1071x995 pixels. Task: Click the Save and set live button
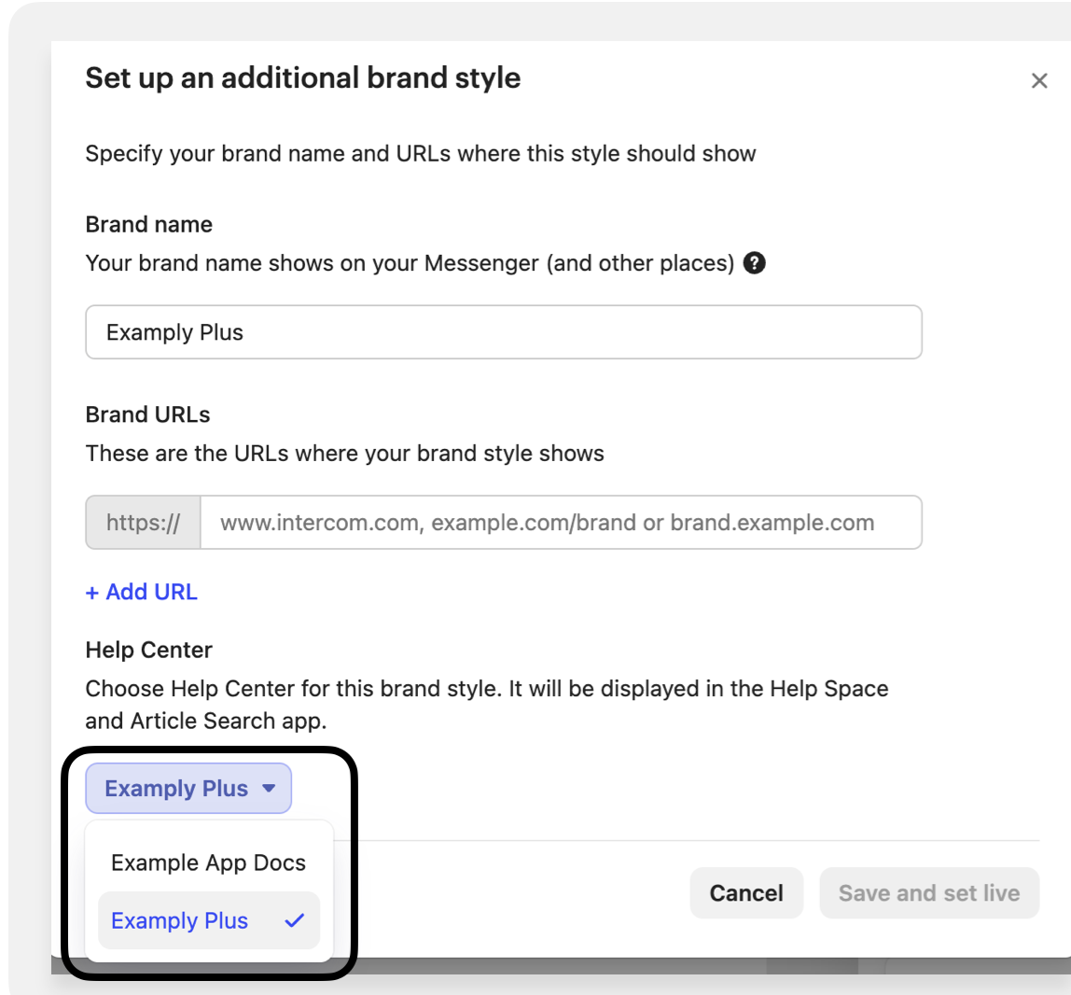[928, 893]
